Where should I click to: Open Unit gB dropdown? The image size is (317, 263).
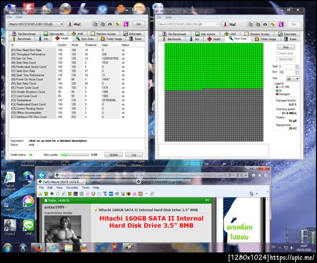293,79
